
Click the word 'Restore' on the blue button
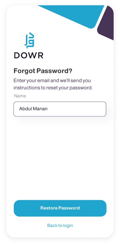click(49, 208)
